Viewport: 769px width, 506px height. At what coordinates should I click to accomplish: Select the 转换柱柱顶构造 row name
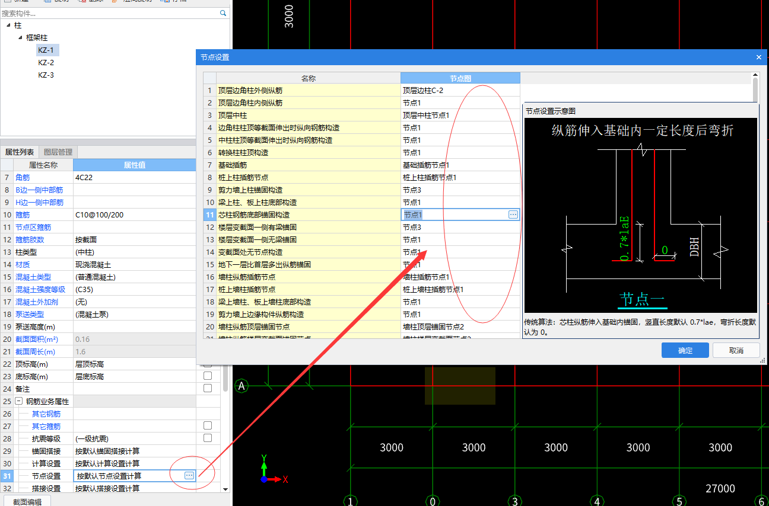[x=243, y=153]
